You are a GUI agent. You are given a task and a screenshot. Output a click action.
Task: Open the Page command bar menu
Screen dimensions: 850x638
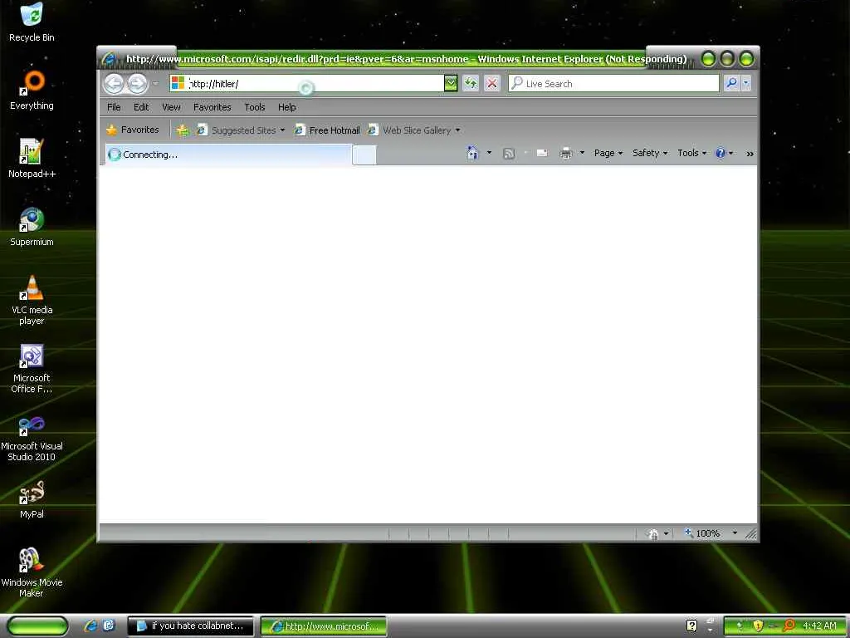[608, 153]
